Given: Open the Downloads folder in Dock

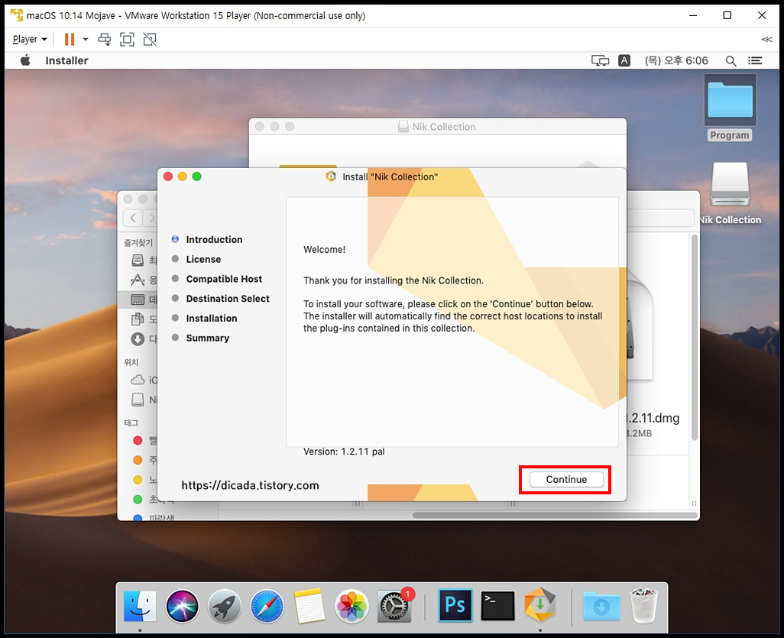Looking at the screenshot, I should [x=601, y=606].
